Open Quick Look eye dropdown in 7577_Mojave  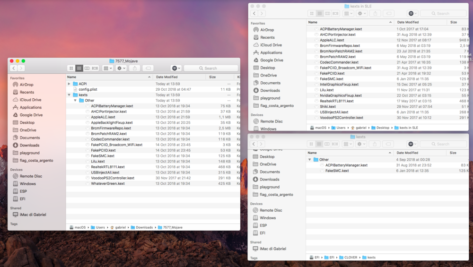pyautogui.click(x=176, y=69)
